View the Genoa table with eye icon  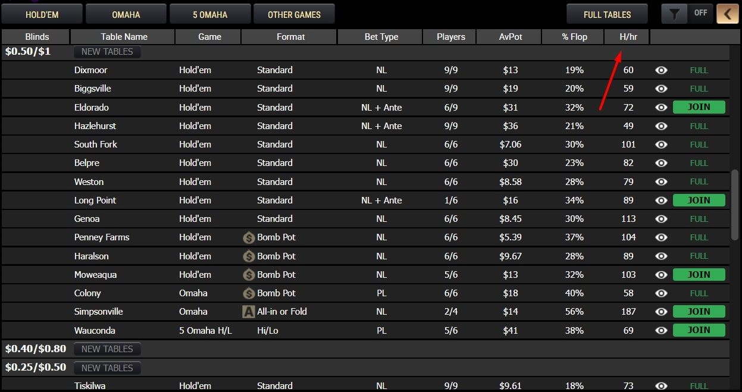[661, 219]
